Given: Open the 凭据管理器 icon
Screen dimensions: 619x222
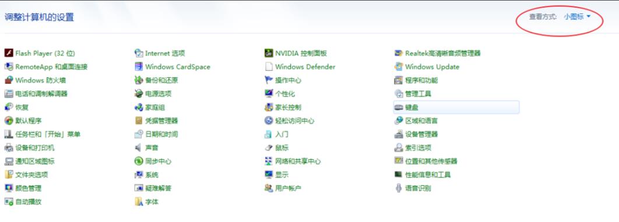Looking at the screenshot, I should [139, 120].
